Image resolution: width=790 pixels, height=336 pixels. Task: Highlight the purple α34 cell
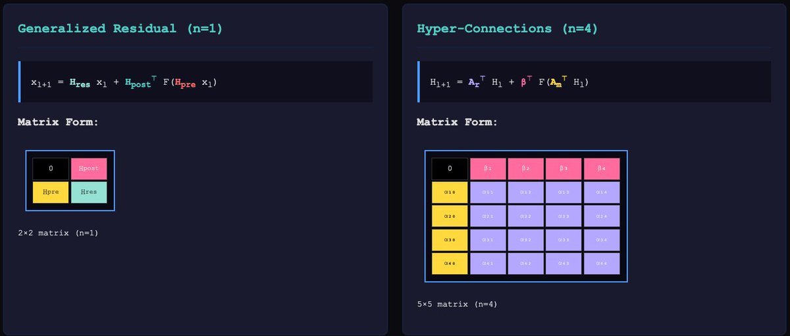(x=602, y=239)
